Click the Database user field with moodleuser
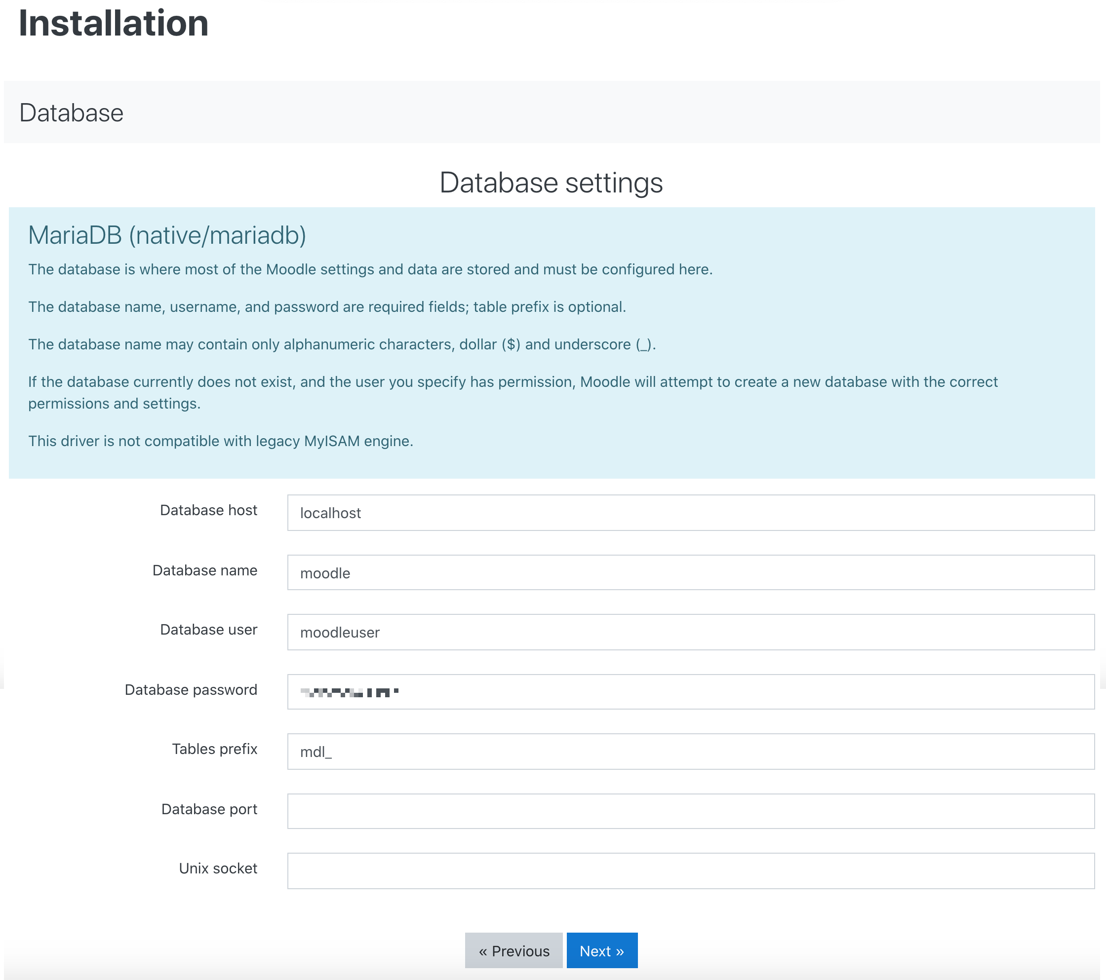Image resolution: width=1106 pixels, height=980 pixels. point(690,632)
